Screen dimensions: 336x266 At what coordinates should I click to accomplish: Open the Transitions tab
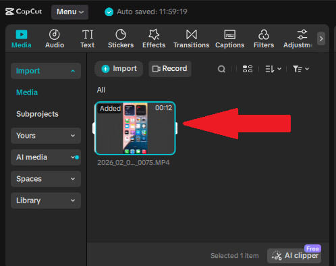(x=192, y=39)
